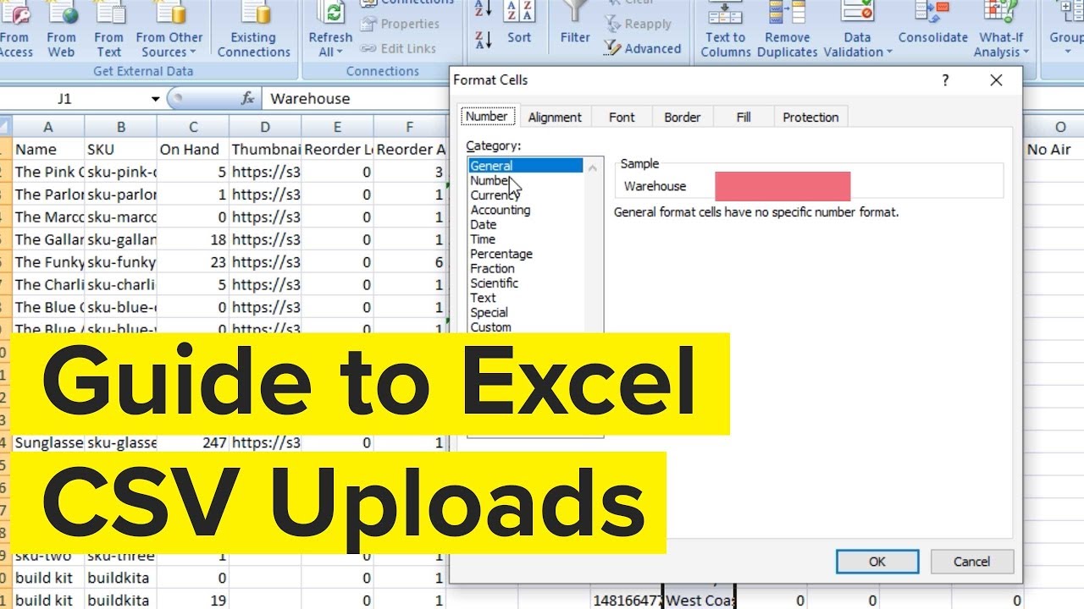This screenshot has height=609, width=1084.
Task: Close the Format Cells dialog
Action: 996,80
